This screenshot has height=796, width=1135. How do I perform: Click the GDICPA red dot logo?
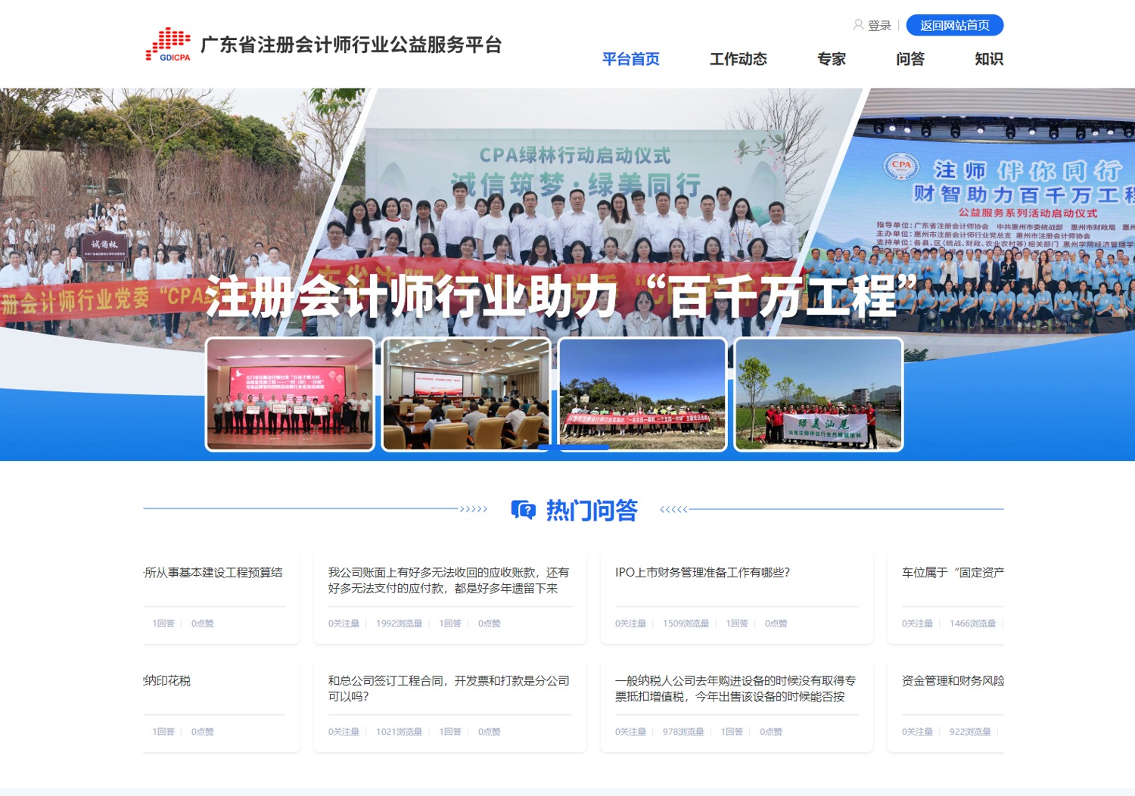(167, 45)
